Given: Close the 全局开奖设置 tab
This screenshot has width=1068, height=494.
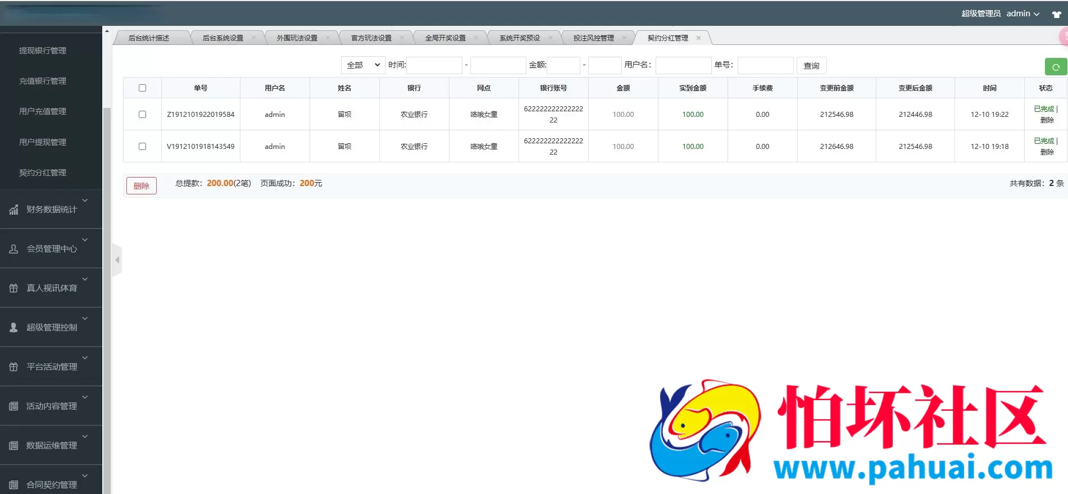Looking at the screenshot, I should pos(476,38).
